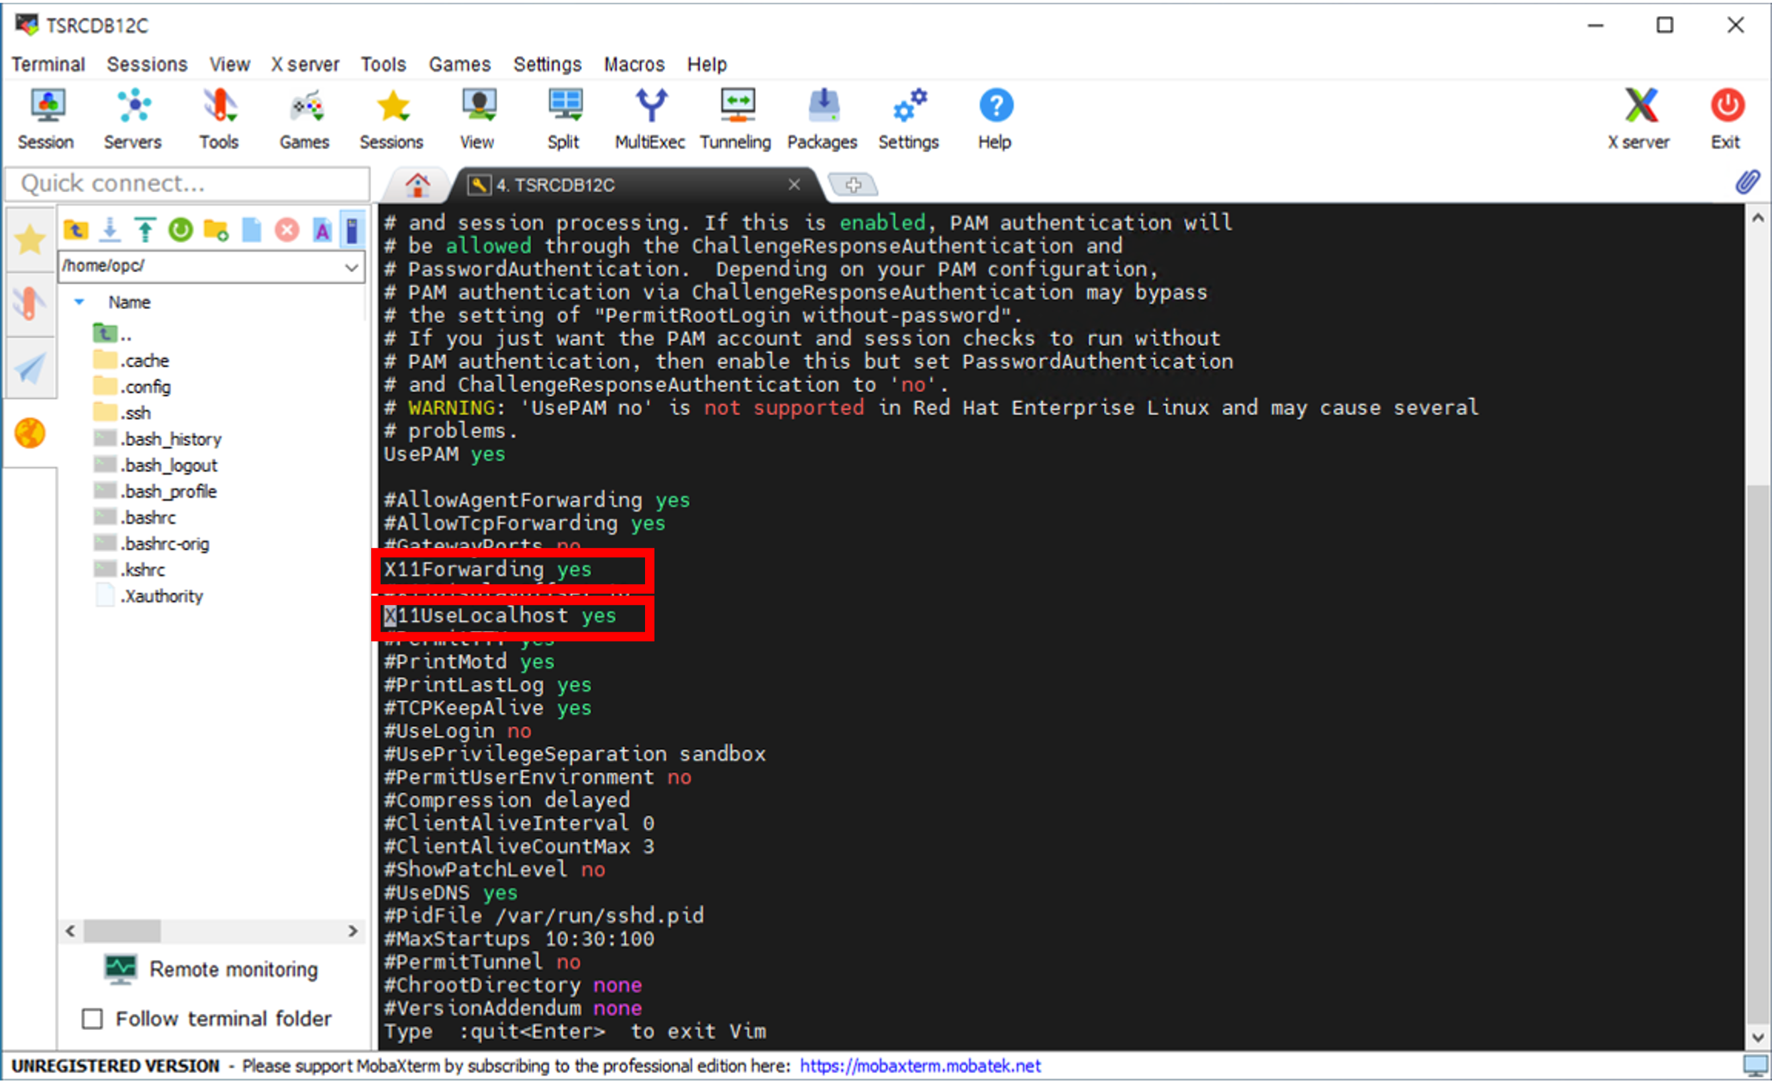Screen dimensions: 1772x1083
Task: Open Remote monitoring
Action: point(211,970)
